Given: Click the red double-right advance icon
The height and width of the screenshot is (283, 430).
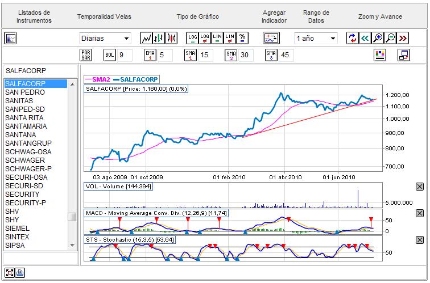Looking at the screenshot, I should [403, 38].
